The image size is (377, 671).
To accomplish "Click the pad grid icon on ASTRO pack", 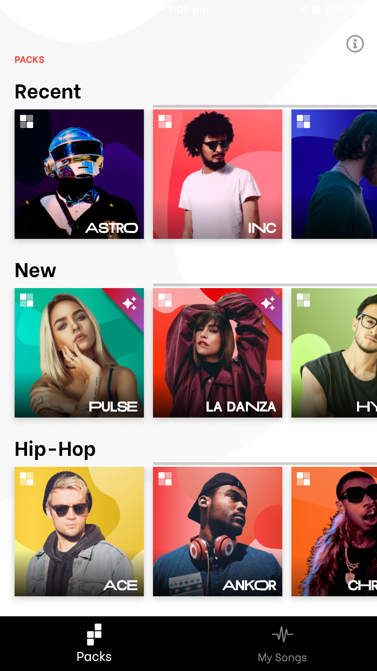I will [x=26, y=121].
